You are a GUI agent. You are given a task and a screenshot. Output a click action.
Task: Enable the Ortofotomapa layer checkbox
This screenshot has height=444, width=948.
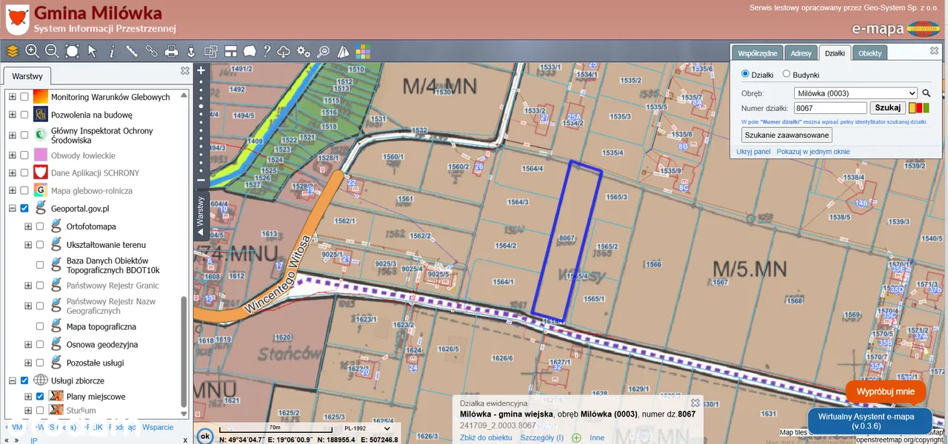[x=40, y=226]
